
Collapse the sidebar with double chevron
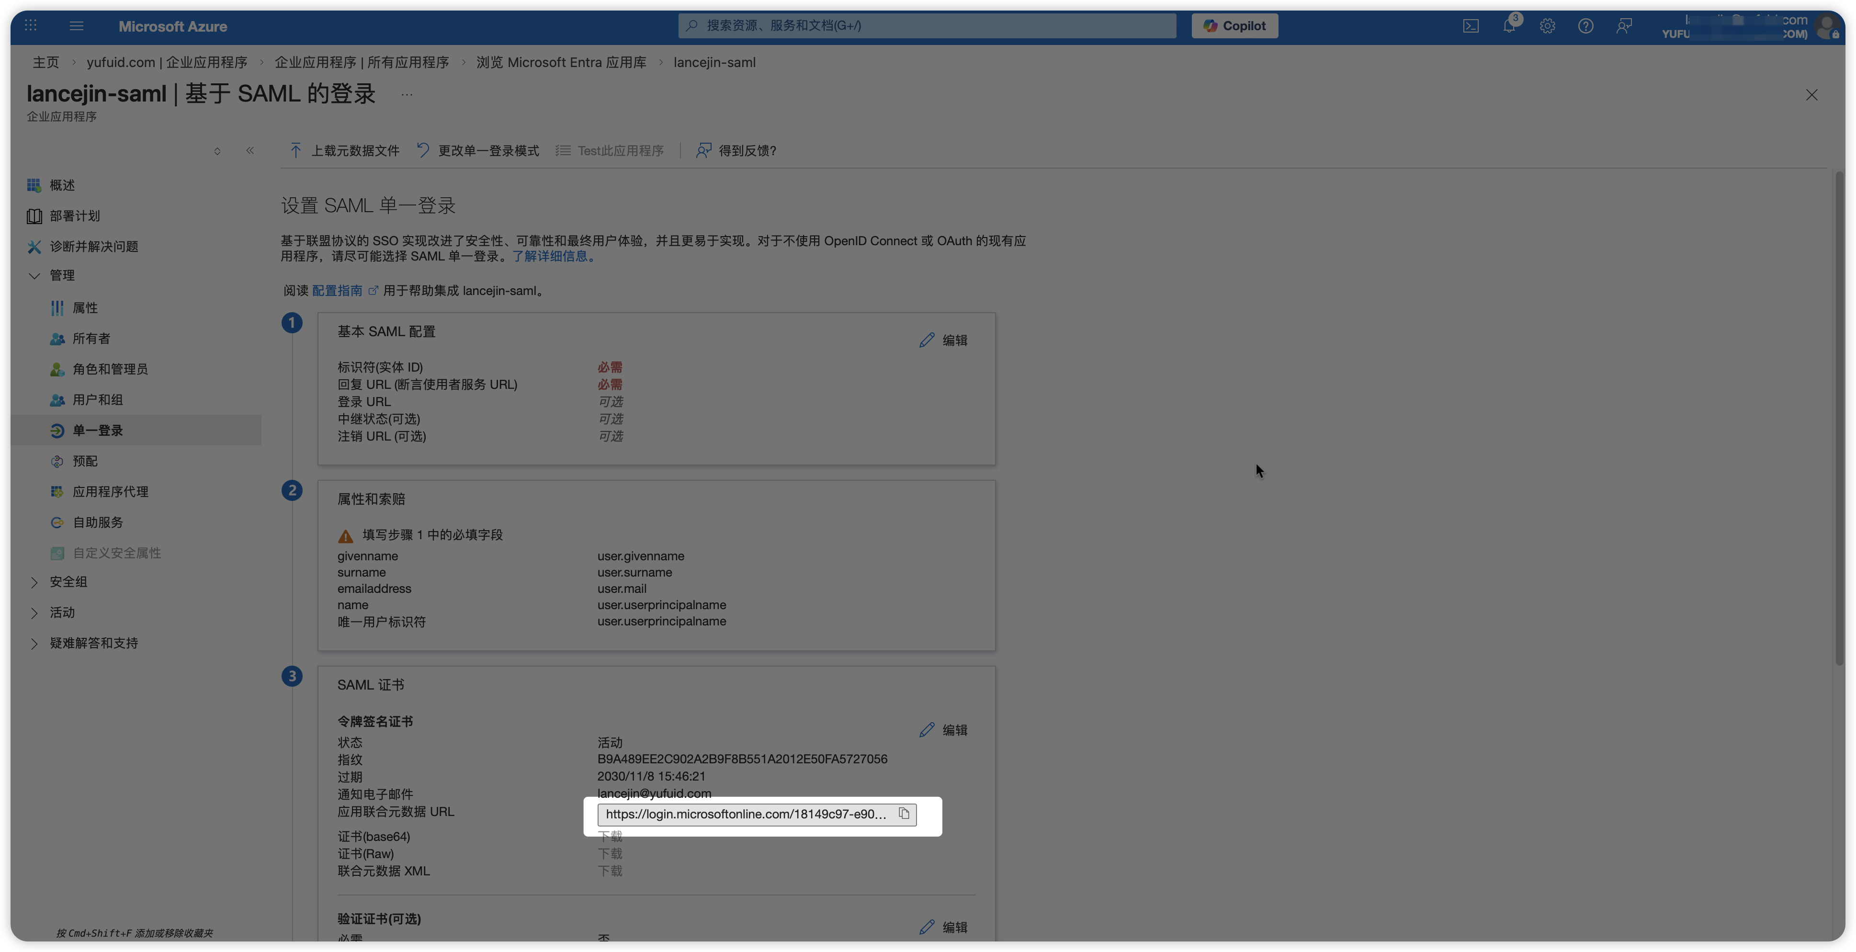250,151
